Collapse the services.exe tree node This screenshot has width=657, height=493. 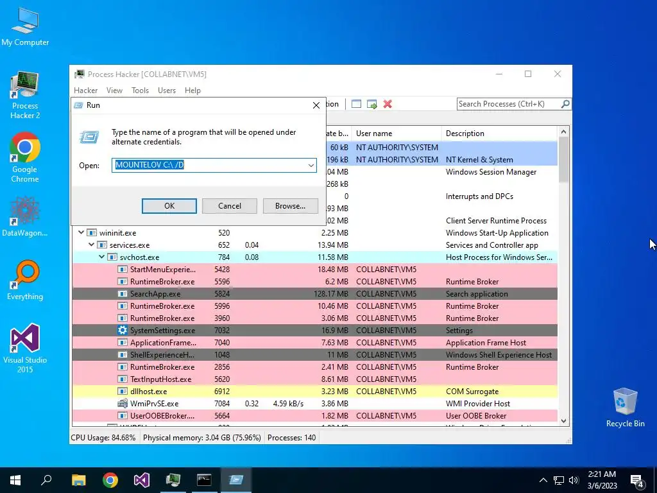point(91,245)
